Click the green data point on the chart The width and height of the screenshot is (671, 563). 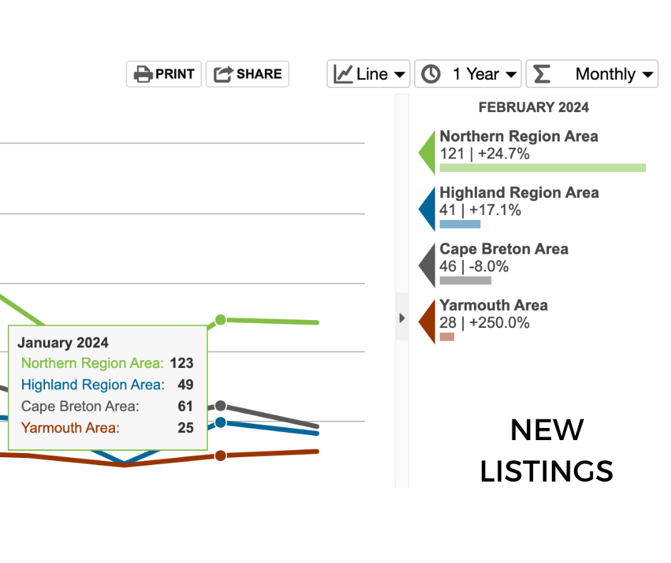pos(221,319)
